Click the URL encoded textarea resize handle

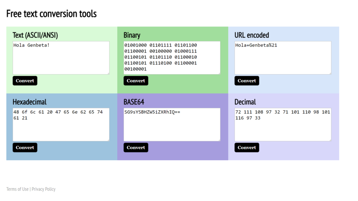click(x=330, y=73)
